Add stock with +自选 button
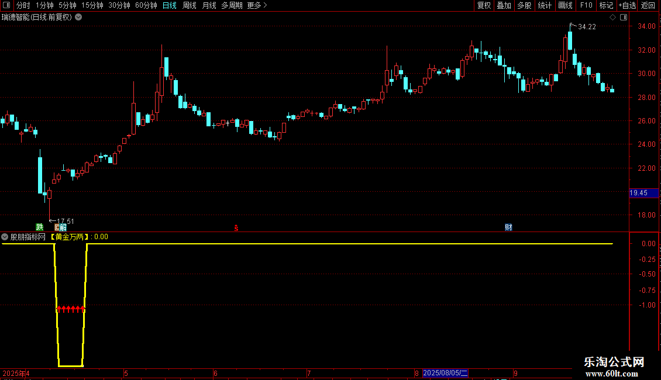The height and width of the screenshot is (380, 661). 627,5
